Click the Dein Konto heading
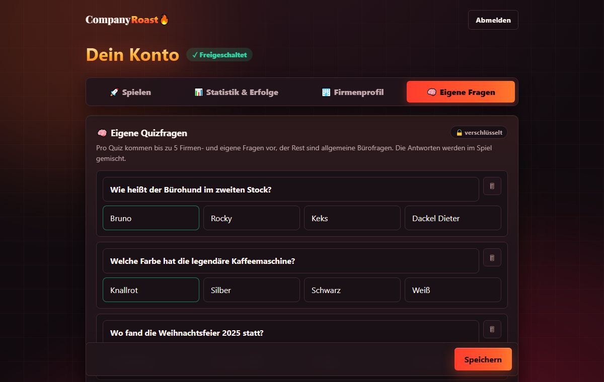 point(132,54)
